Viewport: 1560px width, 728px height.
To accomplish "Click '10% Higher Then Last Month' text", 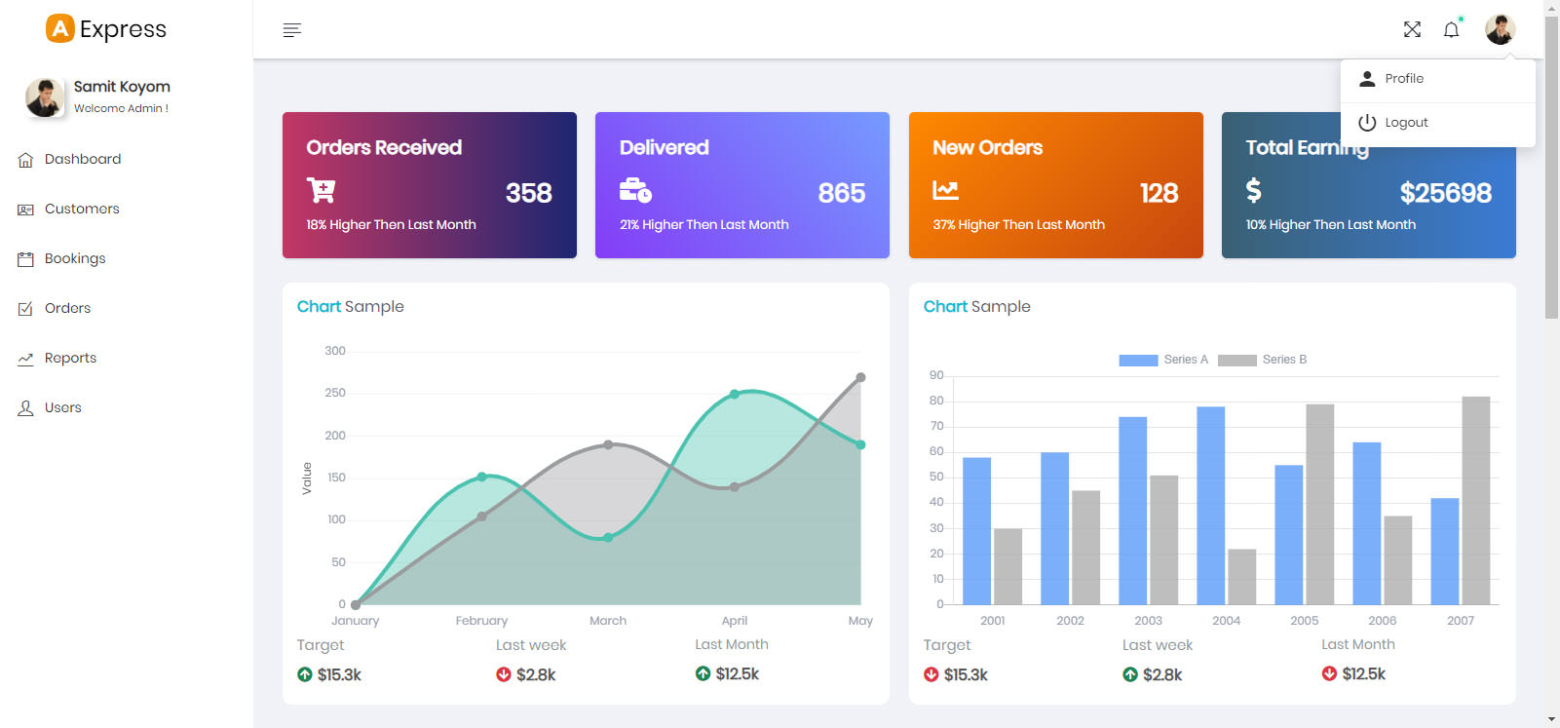I will (1331, 225).
